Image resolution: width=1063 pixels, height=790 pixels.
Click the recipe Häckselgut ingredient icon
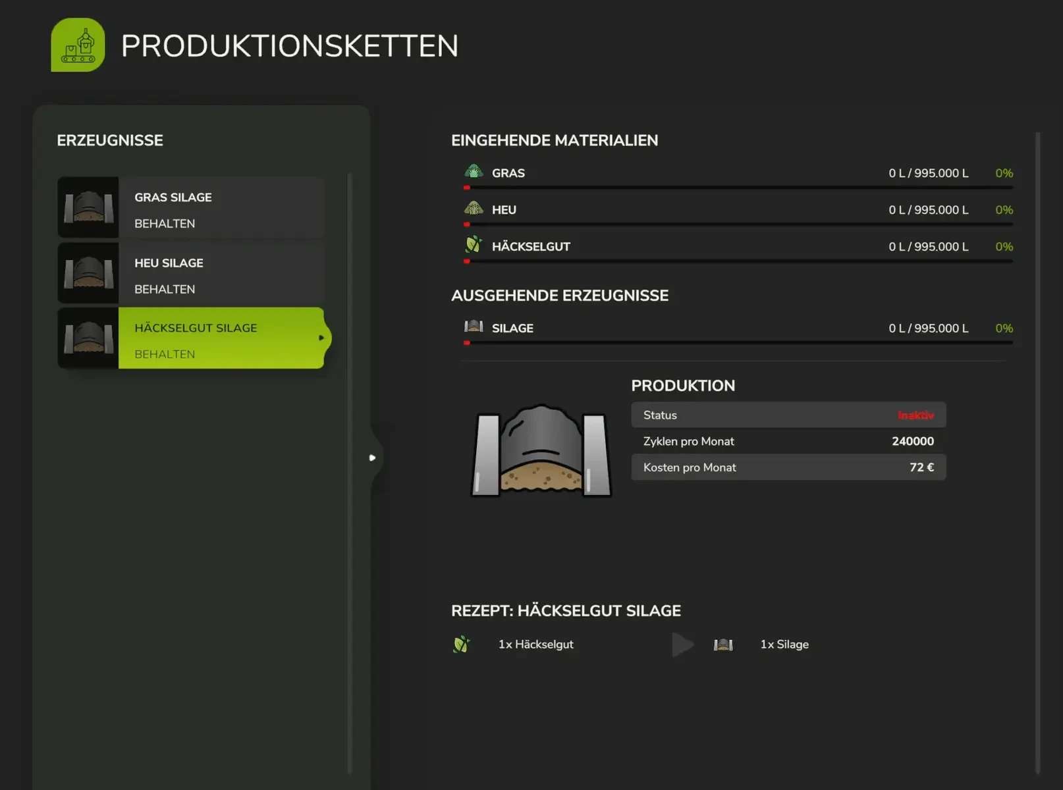pos(461,644)
